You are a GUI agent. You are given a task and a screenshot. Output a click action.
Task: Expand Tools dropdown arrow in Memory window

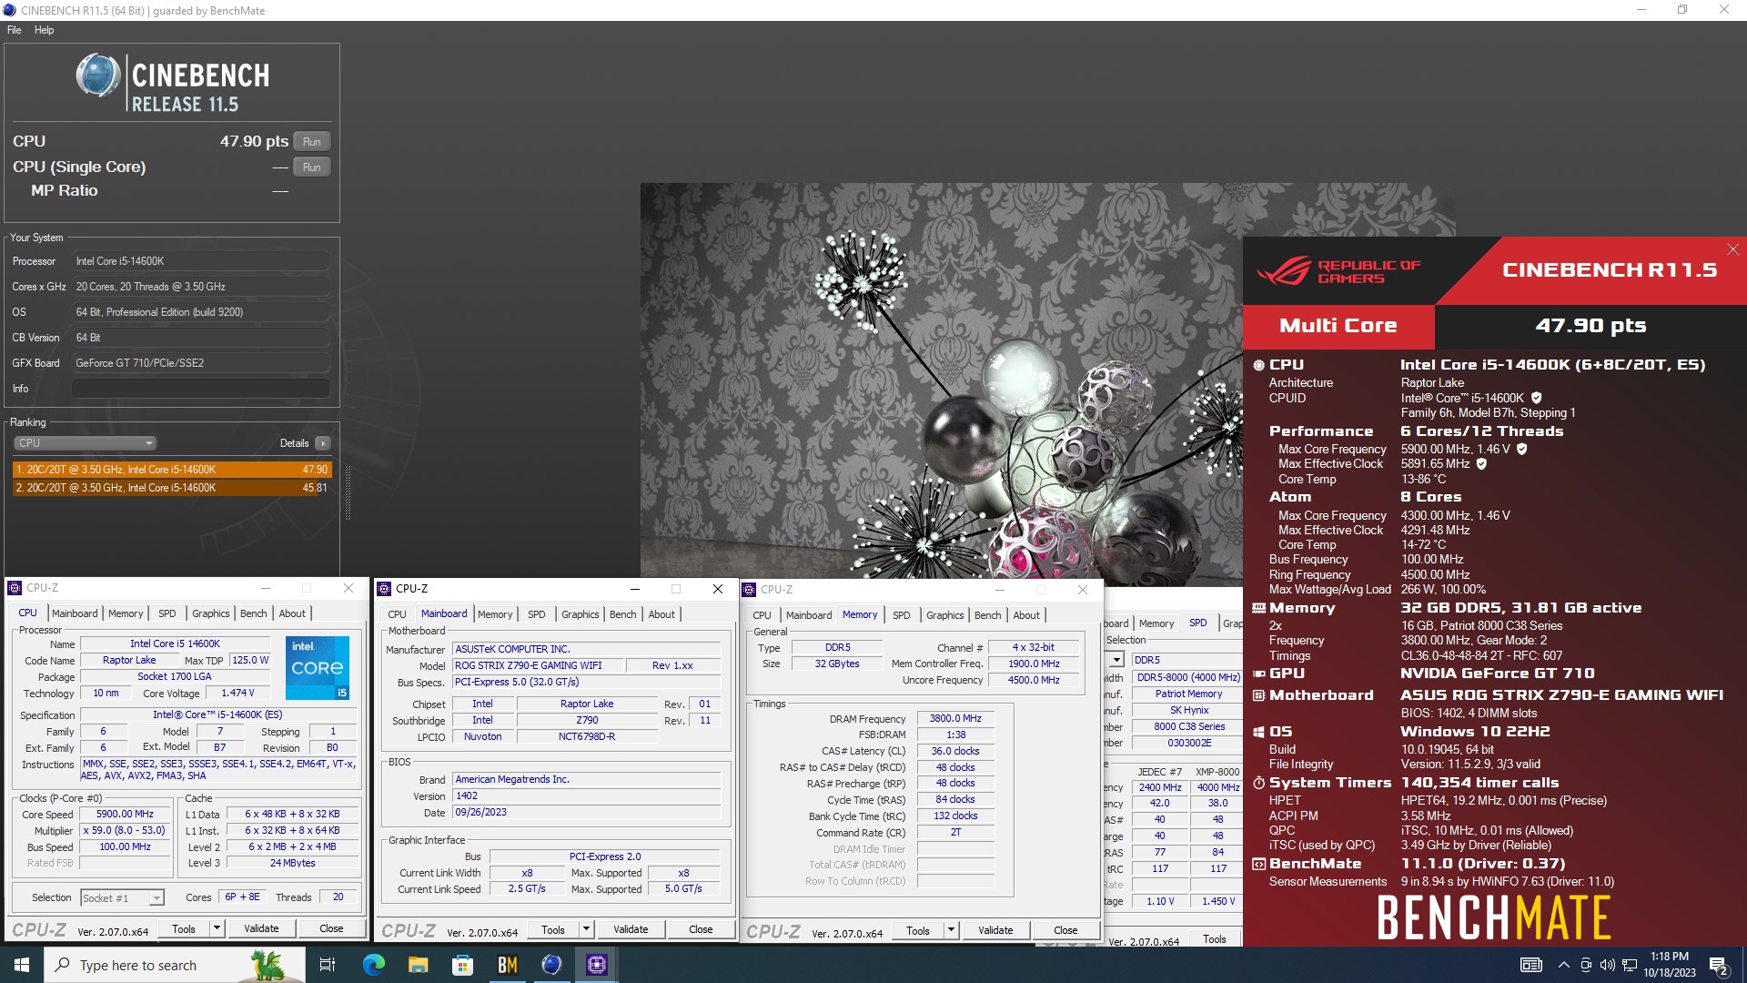[951, 931]
